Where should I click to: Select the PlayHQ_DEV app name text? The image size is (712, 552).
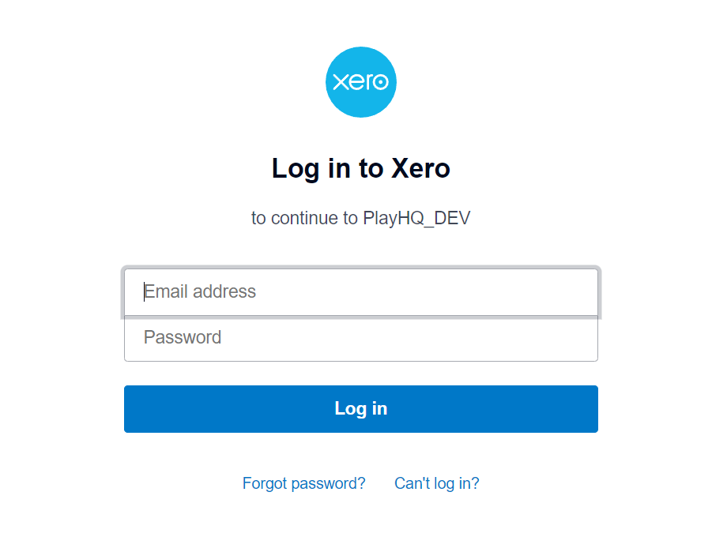pos(416,218)
